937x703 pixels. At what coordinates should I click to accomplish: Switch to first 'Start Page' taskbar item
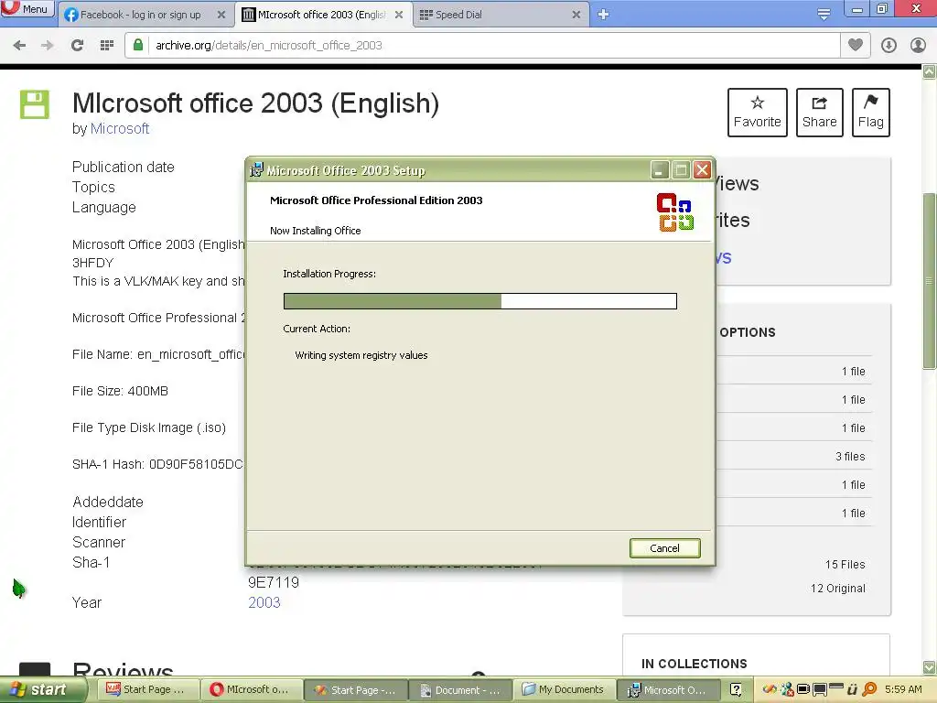click(x=147, y=690)
